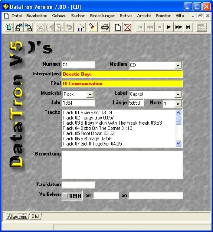Click the empty Bemerkung text area

tap(122, 164)
